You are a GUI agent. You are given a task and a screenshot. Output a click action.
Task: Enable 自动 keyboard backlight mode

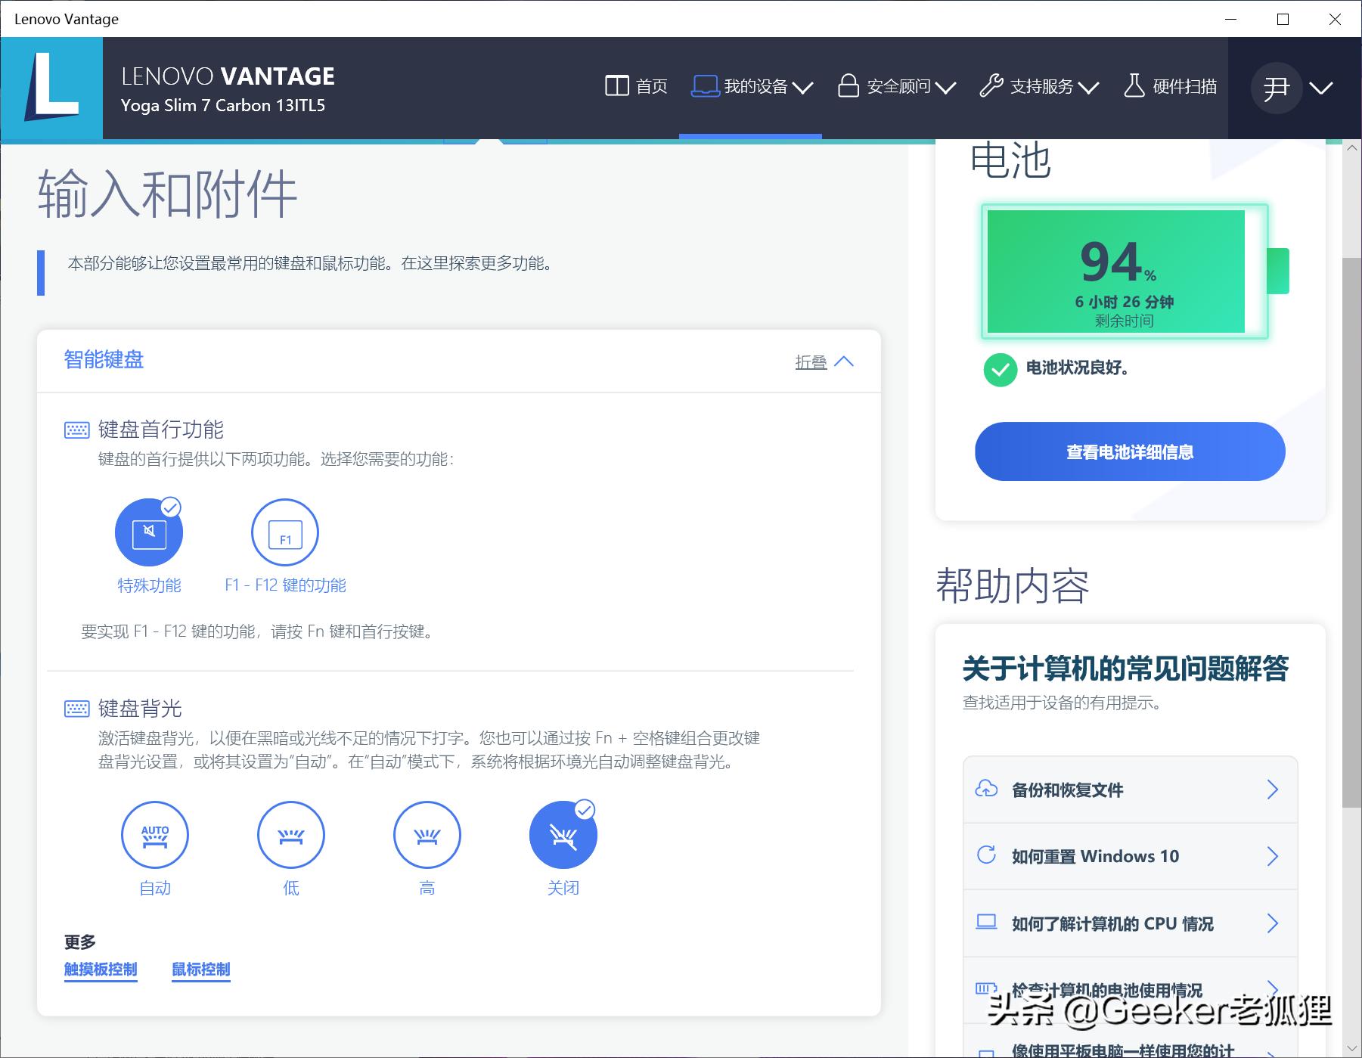click(x=155, y=835)
